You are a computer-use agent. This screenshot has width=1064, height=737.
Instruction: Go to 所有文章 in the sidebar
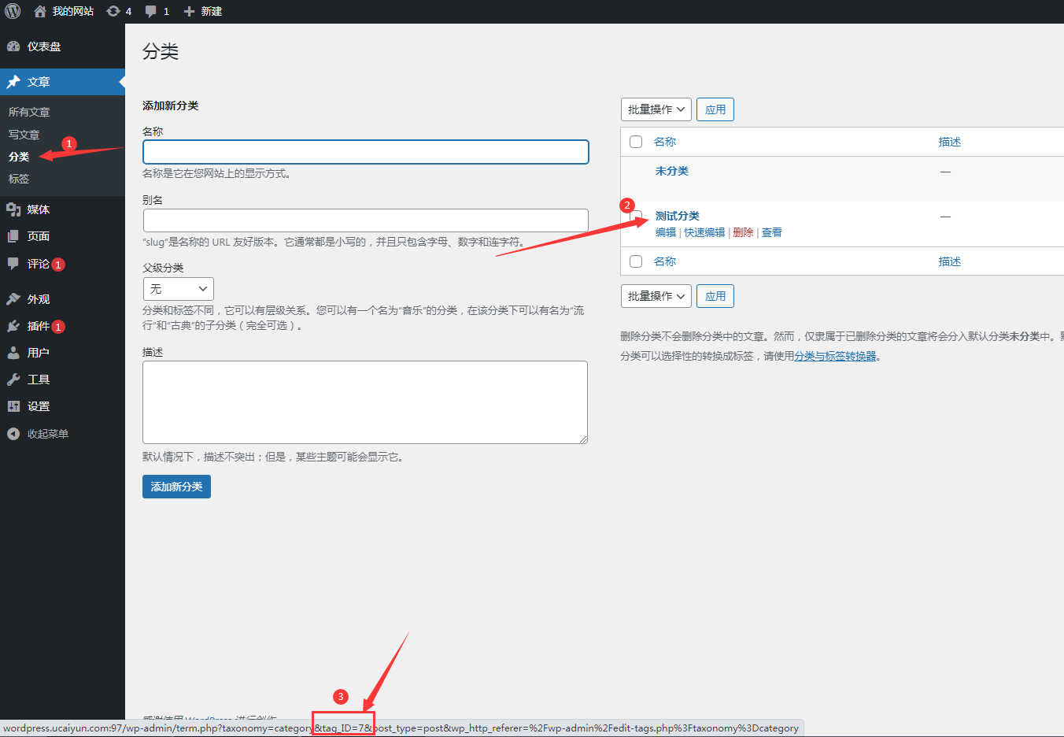pyautogui.click(x=29, y=112)
